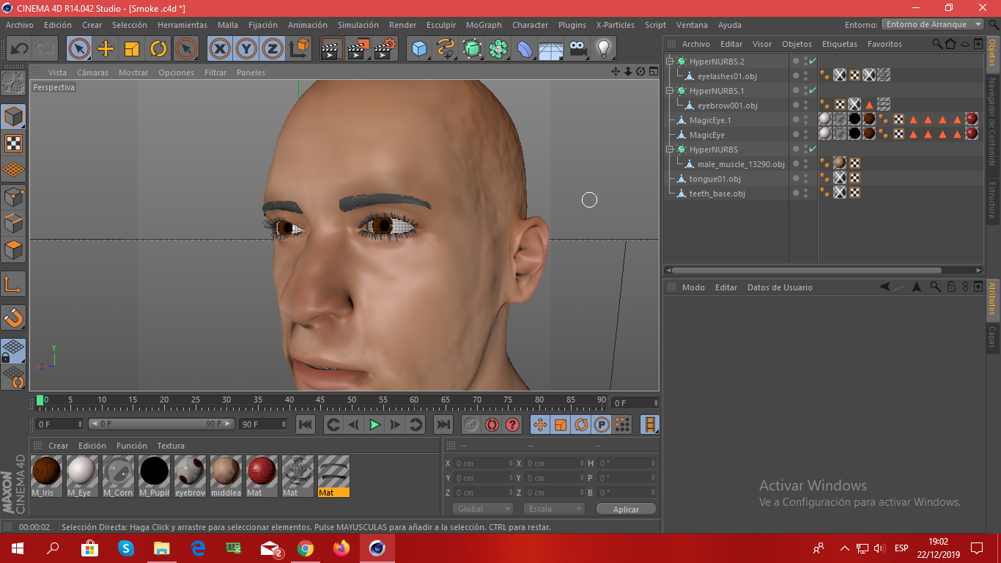
Task: Click the record active objects button
Action: tap(470, 424)
